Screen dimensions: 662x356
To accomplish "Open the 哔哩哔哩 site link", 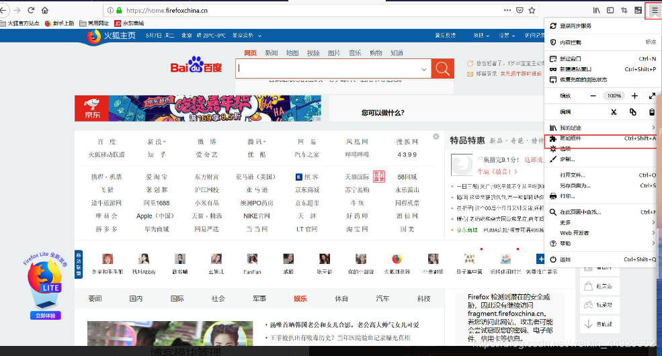I will [x=357, y=154].
